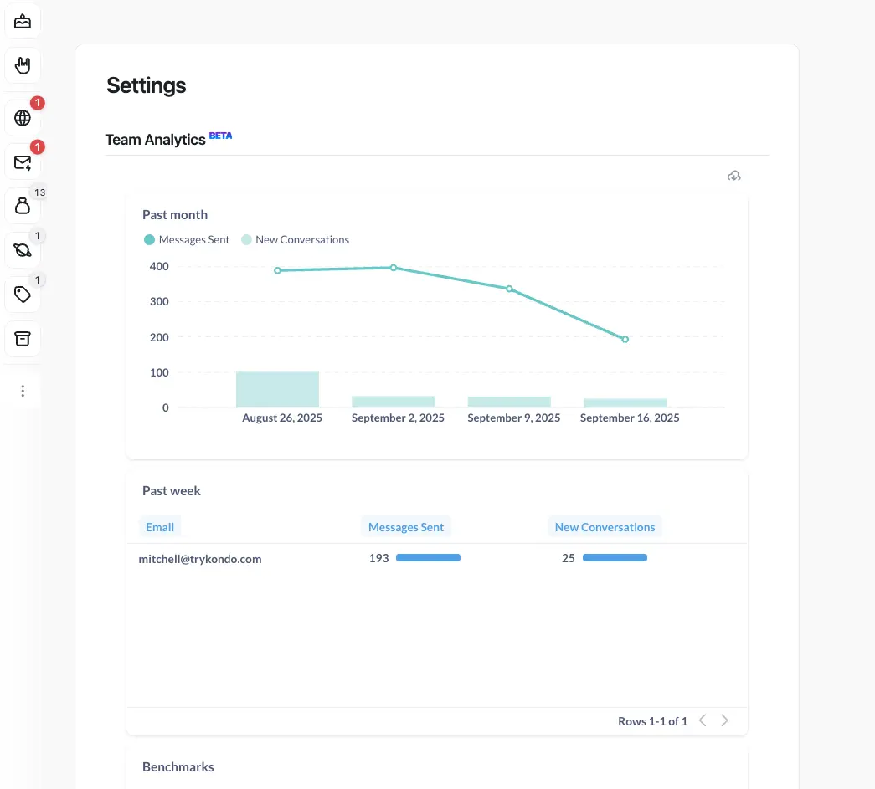Click the August 26, 2025 chart bar
The width and height of the screenshot is (875, 789).
coord(277,389)
